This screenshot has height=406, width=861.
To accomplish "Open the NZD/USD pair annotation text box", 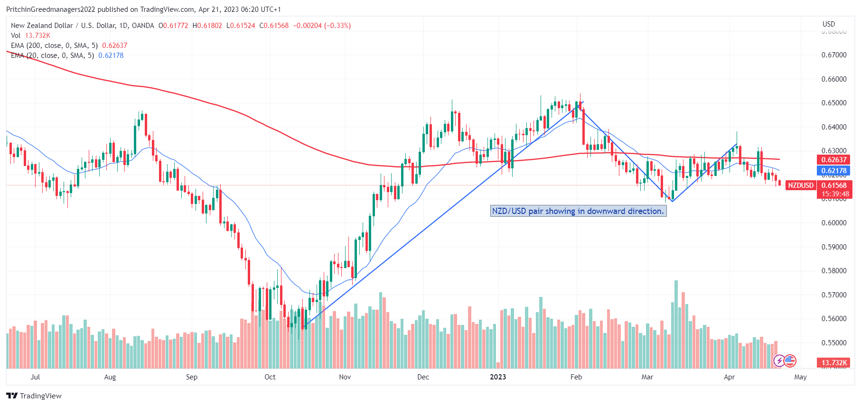I will [x=578, y=211].
